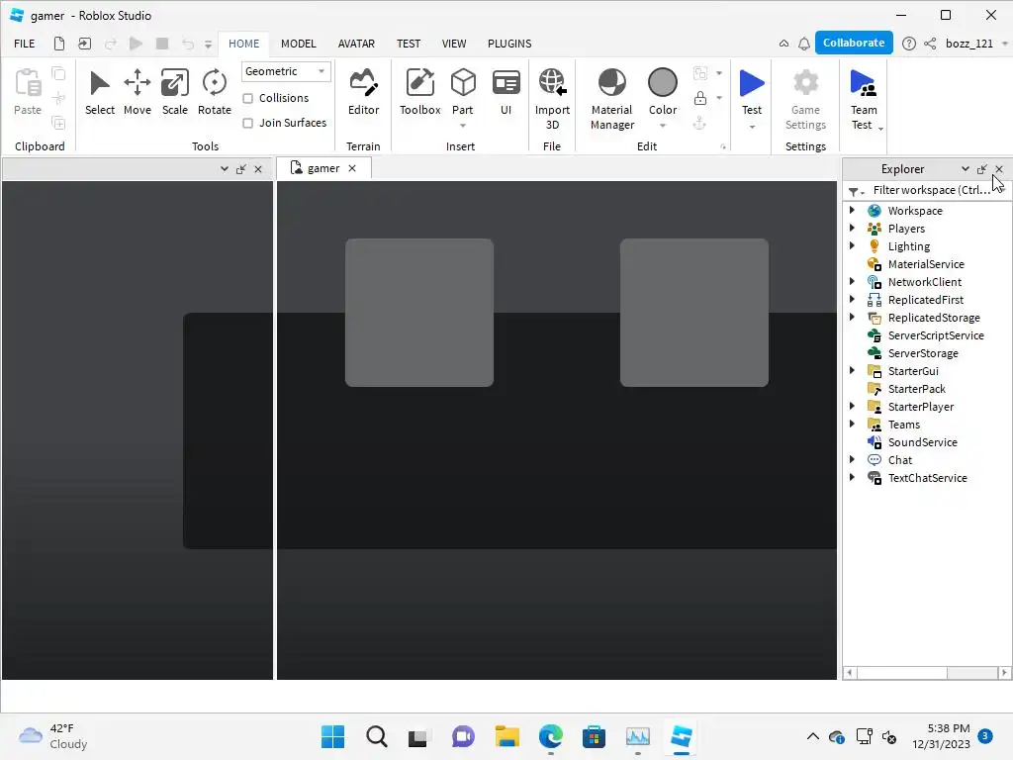The width and height of the screenshot is (1013, 760).
Task: Open the Color picker dropdown arrow
Action: point(662,126)
